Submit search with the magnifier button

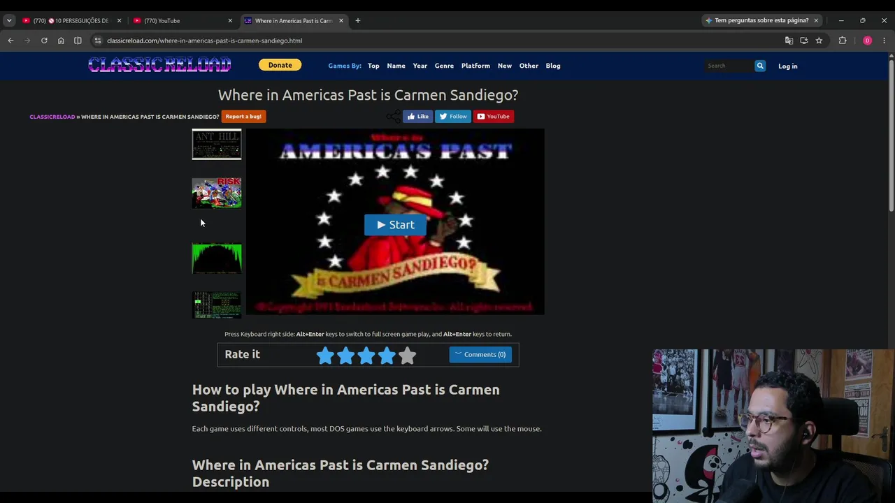pos(760,66)
